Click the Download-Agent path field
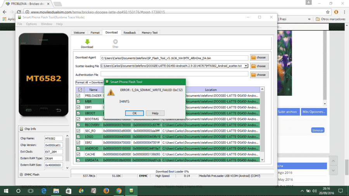349x196 pixels. point(174,58)
